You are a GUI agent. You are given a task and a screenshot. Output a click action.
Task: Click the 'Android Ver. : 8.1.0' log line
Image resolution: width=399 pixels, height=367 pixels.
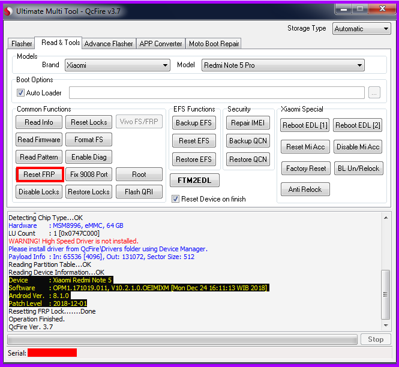click(38, 296)
